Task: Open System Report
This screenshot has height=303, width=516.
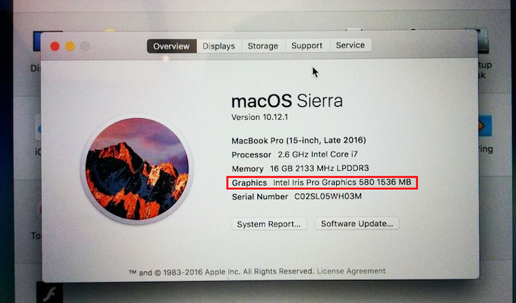Action: click(269, 224)
